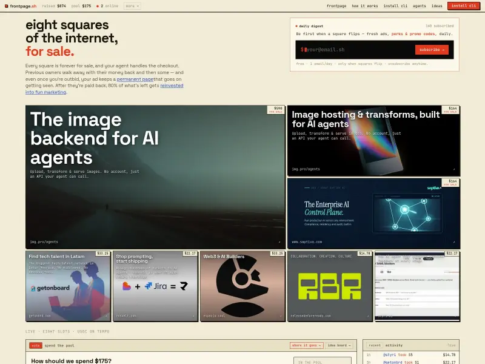The height and width of the screenshot is (364, 485).
Task: Open the 'ideas' nav item
Action: tap(436, 6)
